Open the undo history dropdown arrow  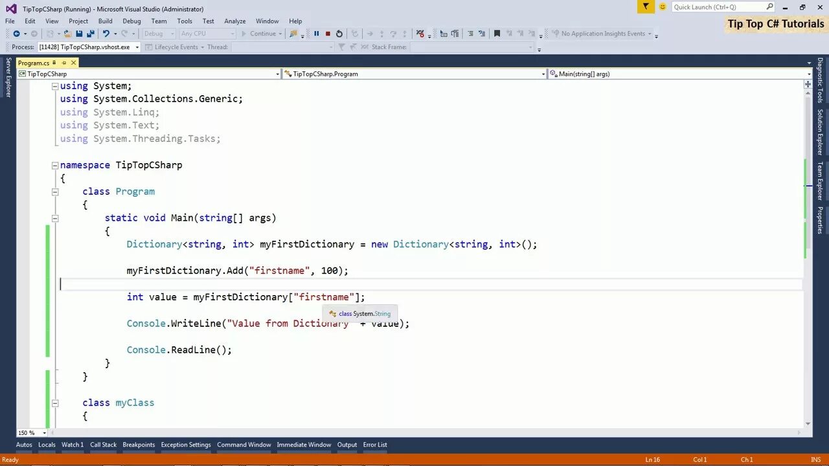click(115, 34)
